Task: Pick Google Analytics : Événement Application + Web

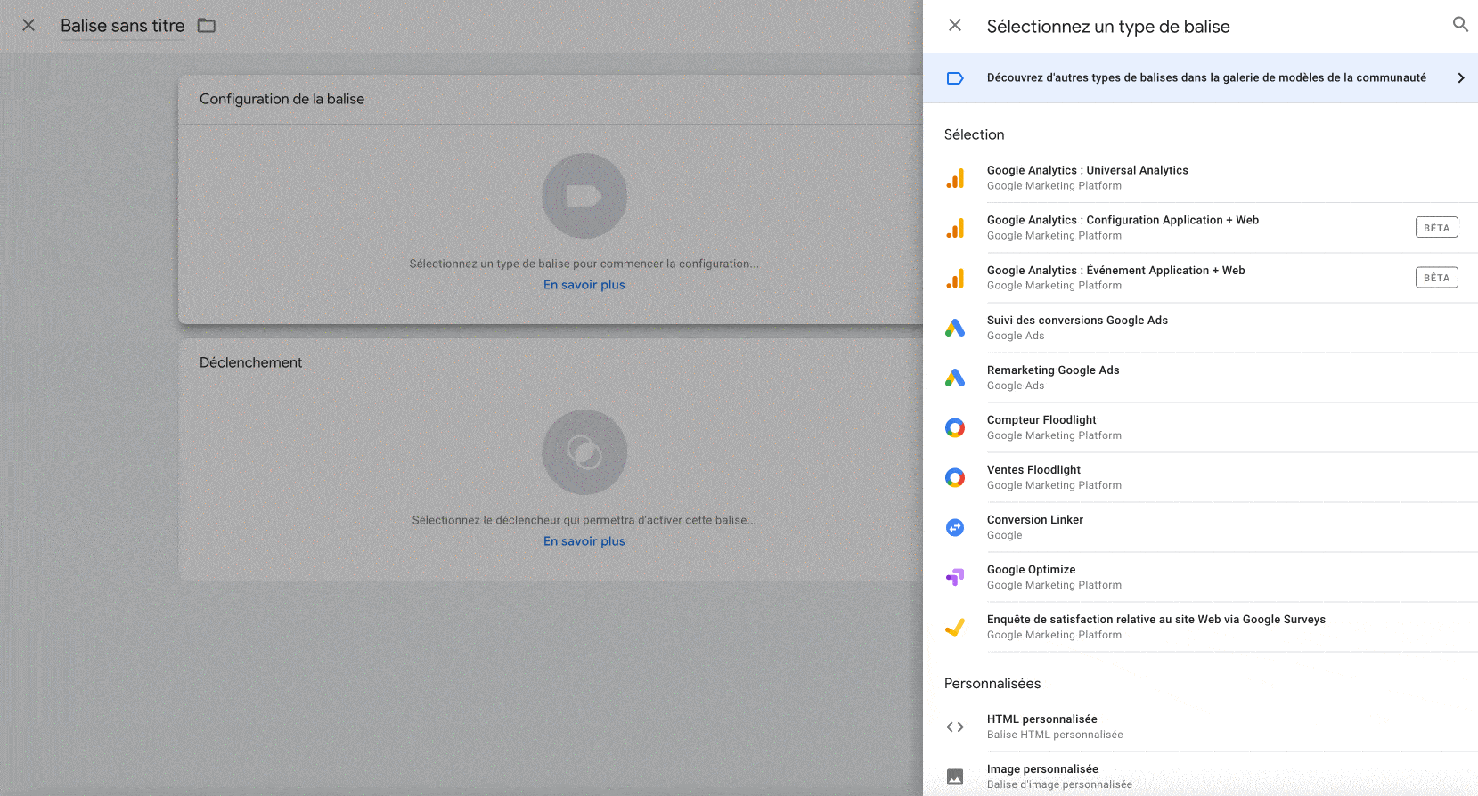Action: [x=1200, y=278]
